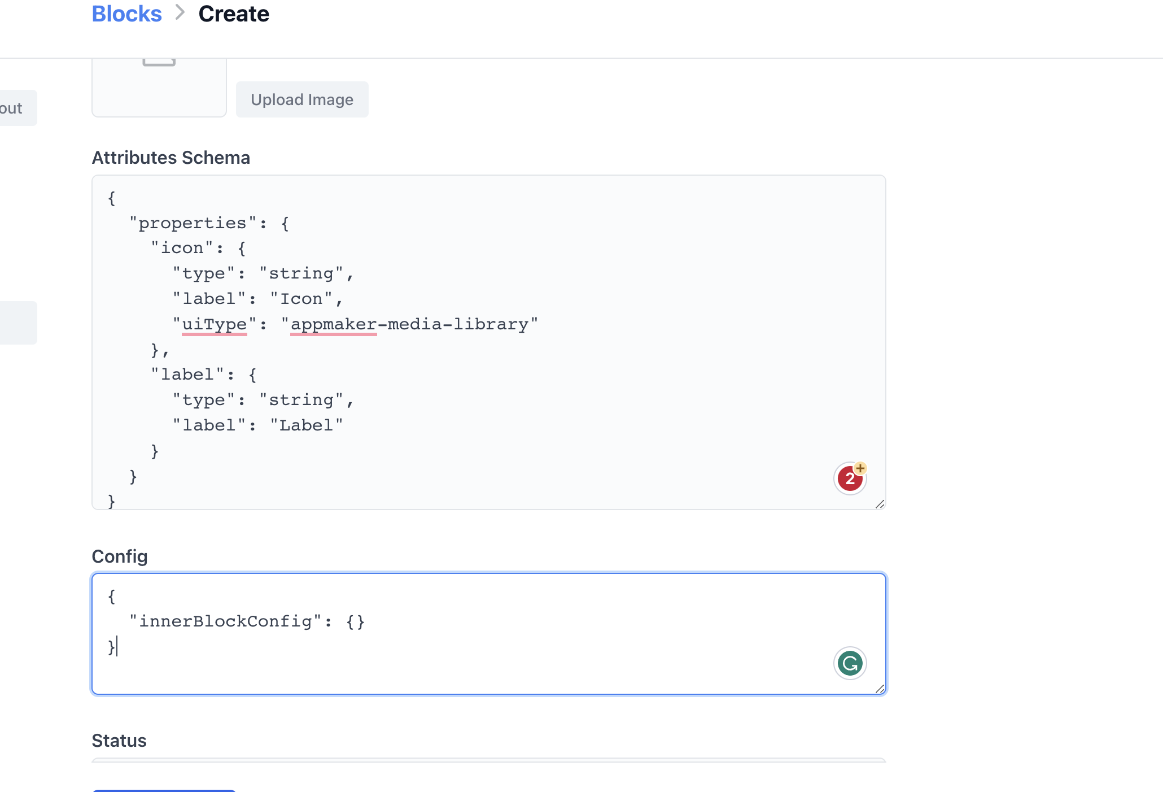1163x792 pixels.
Task: Click the underlined appmaker word
Action: (333, 324)
